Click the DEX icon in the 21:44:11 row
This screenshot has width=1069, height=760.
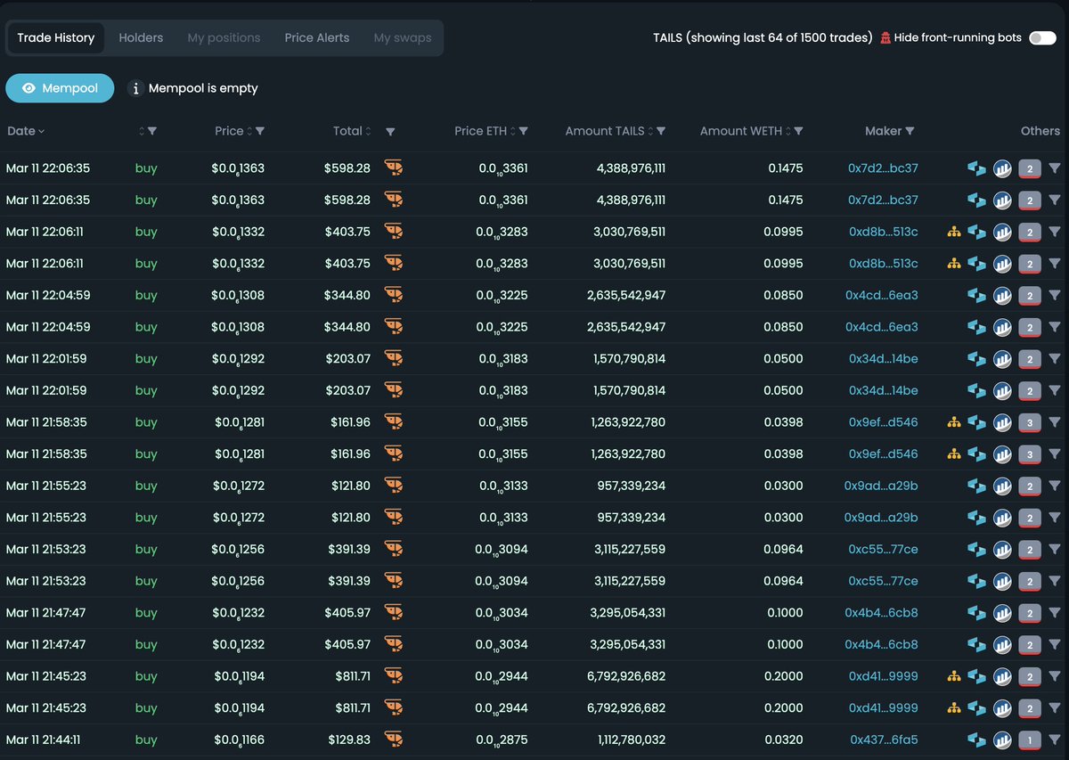click(394, 740)
